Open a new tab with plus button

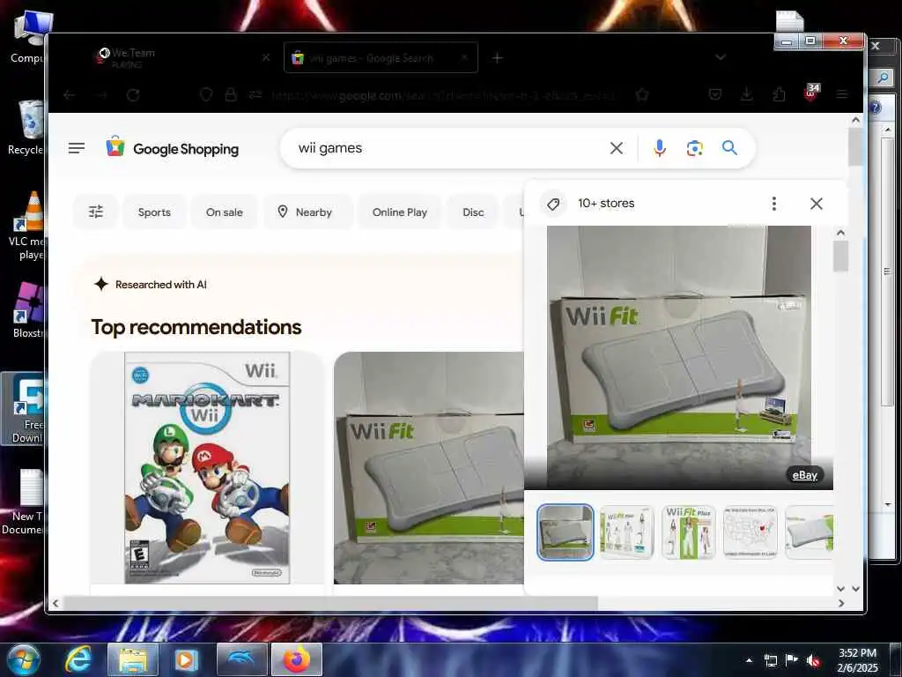click(497, 58)
